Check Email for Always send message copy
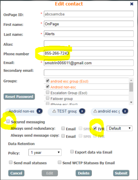The image size is (138, 180). coord(63,136)
